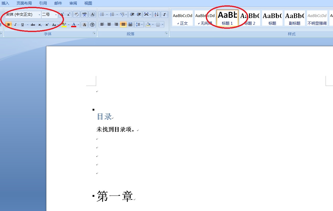Align text left icon
The width and height of the screenshot is (333, 211).
pyautogui.click(x=102, y=25)
